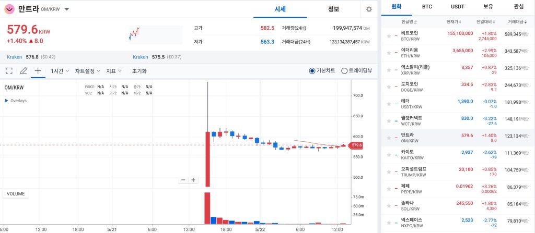The image size is (535, 233).
Task: Star the Dogecoin row as favorite
Action: click(x=389, y=87)
